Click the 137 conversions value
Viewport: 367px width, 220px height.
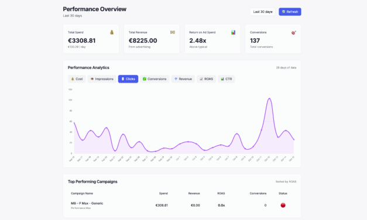click(x=255, y=41)
